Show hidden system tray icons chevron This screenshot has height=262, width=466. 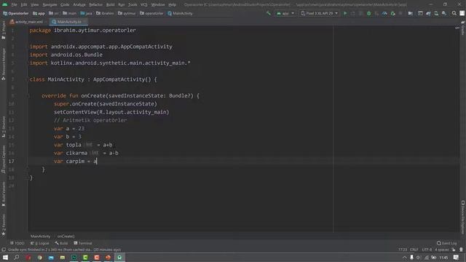[x=405, y=258]
